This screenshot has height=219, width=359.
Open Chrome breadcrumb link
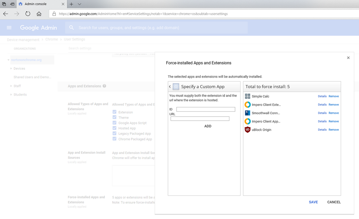[51, 39]
